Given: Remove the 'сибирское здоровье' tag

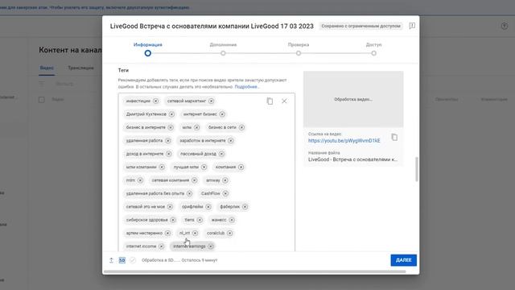Looking at the screenshot, I should 173,220.
